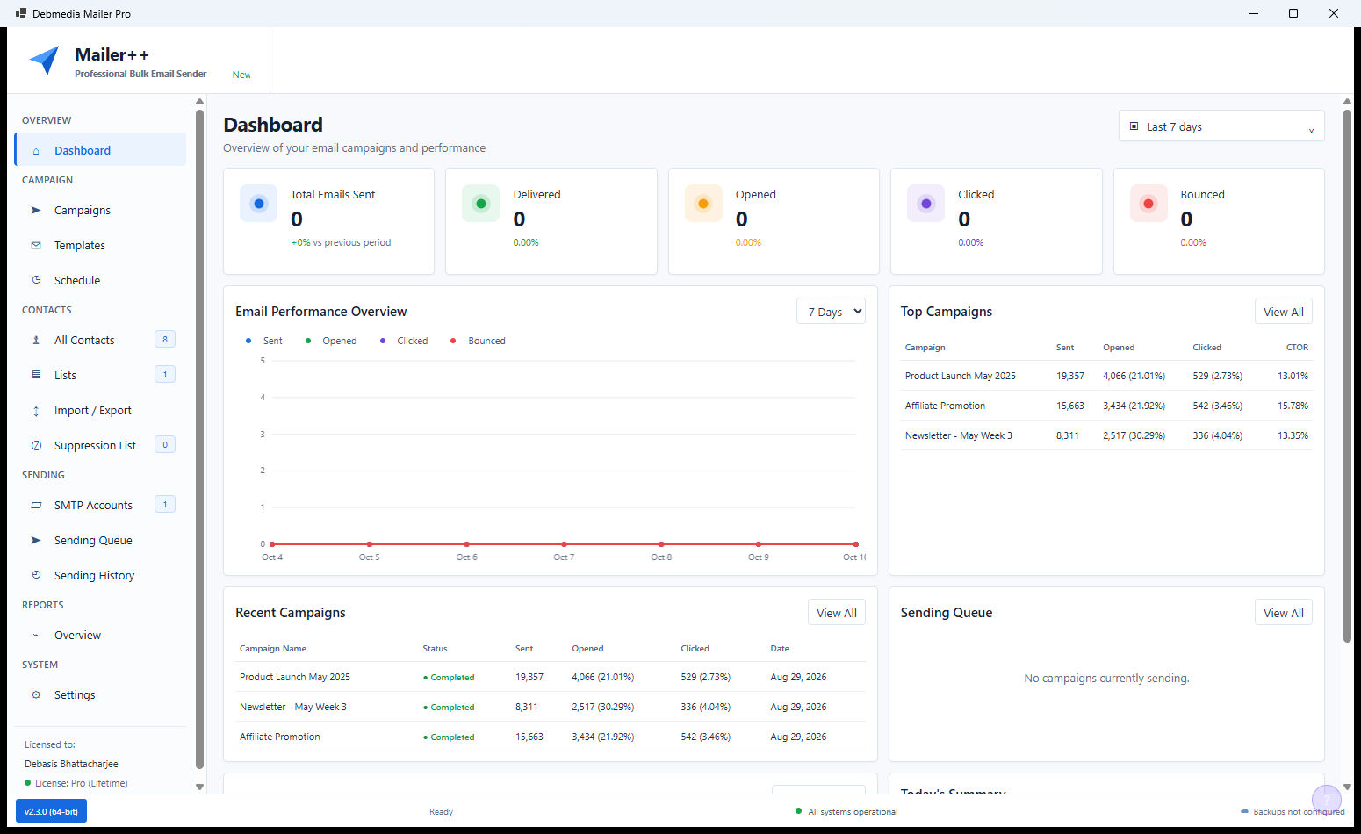Click the Sending History icon

point(36,575)
